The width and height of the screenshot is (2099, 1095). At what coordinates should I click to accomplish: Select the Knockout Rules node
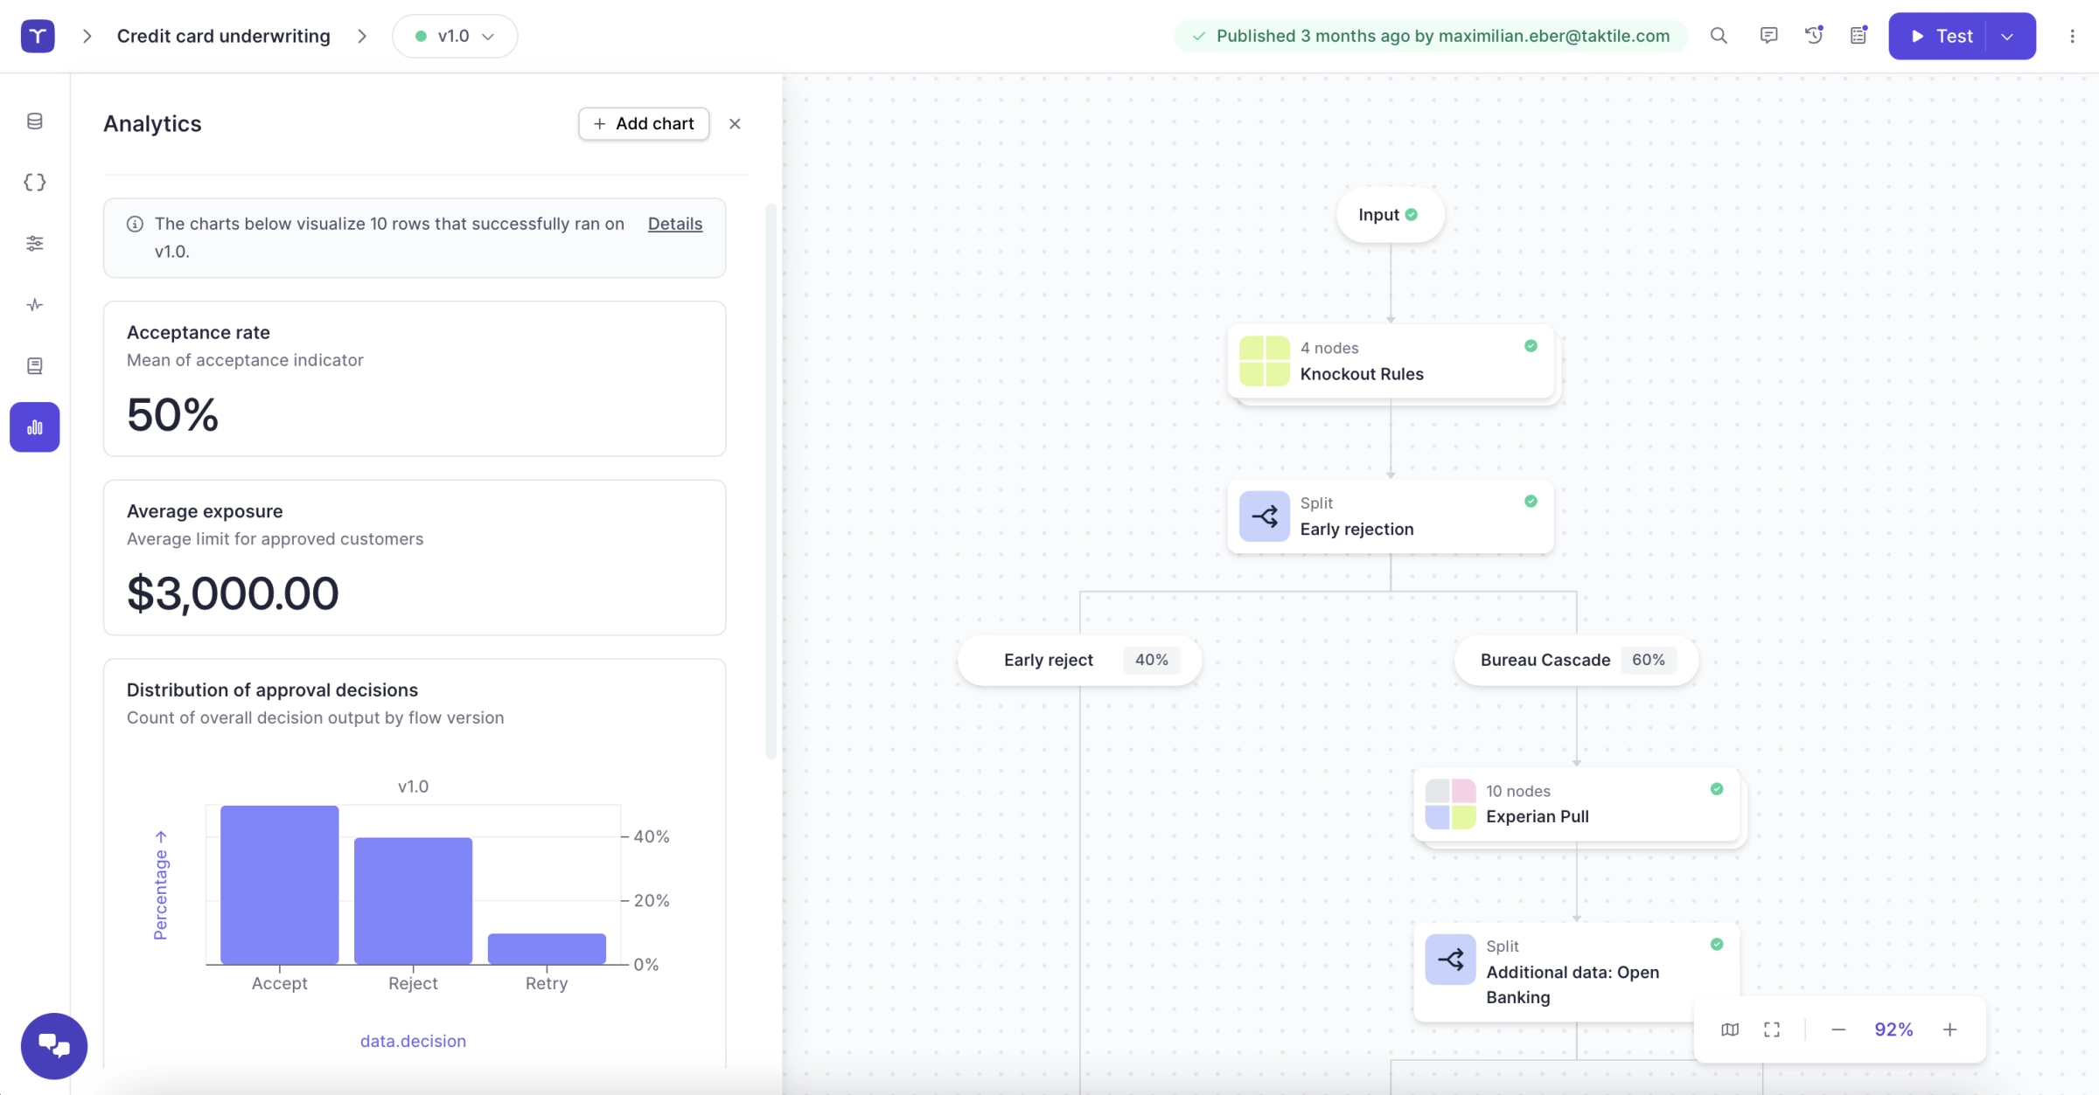tap(1391, 361)
